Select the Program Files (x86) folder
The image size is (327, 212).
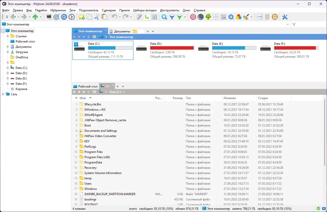point(97,157)
